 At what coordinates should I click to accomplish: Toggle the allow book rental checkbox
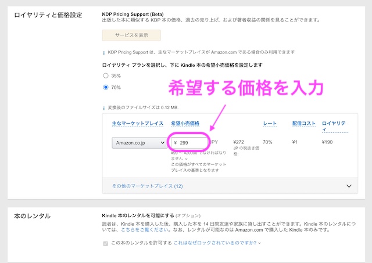pos(105,243)
